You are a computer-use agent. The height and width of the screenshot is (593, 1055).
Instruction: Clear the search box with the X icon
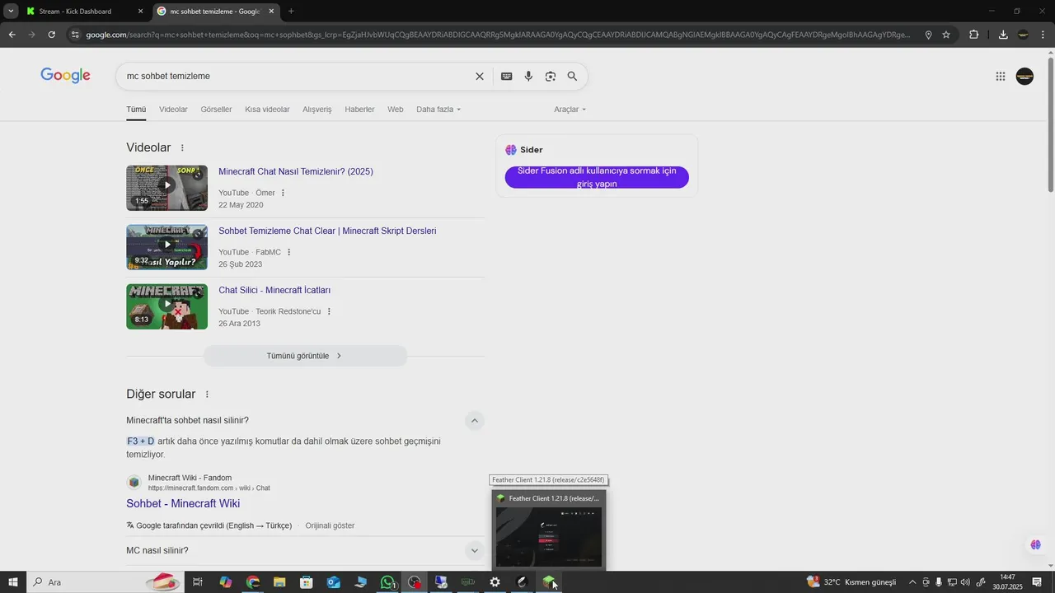[480, 76]
